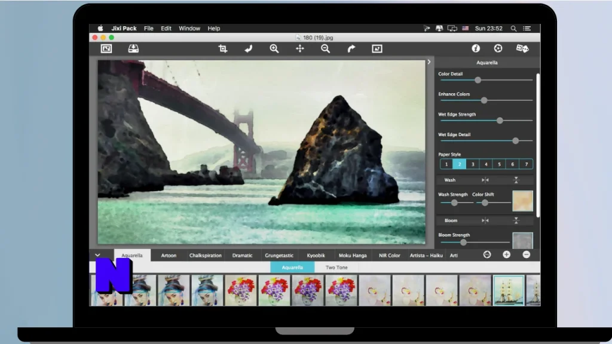Viewport: 612px width, 344px height.
Task: Click the orange Wash texture swatch
Action: pos(522,201)
